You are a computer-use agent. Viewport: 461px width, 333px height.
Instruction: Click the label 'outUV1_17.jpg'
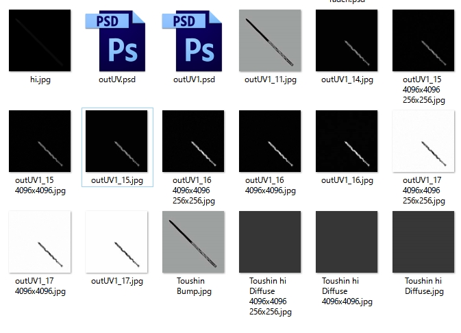pyautogui.click(x=117, y=281)
